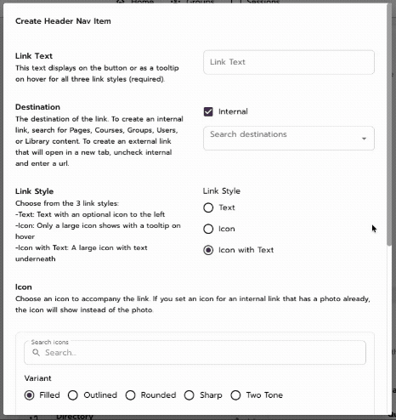The width and height of the screenshot is (396, 420).
Task: Click the Directory item behind the dialog
Action: pos(75,417)
